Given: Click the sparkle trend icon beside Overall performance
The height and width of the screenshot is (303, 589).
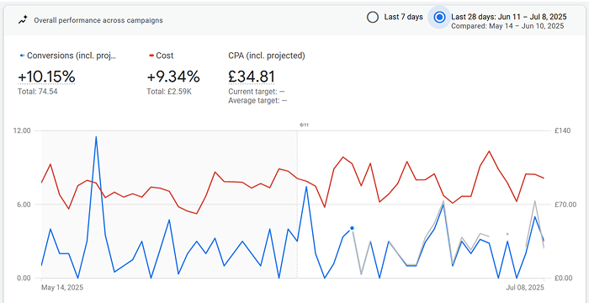Looking at the screenshot, I should point(23,20).
